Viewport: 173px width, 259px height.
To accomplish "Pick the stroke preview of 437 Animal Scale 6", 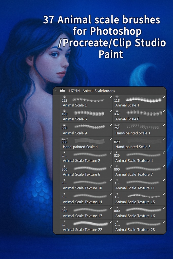I will [144, 113].
